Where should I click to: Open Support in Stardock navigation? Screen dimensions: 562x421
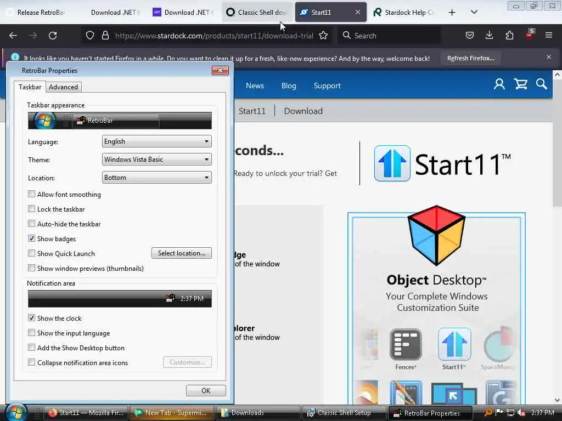[327, 86]
